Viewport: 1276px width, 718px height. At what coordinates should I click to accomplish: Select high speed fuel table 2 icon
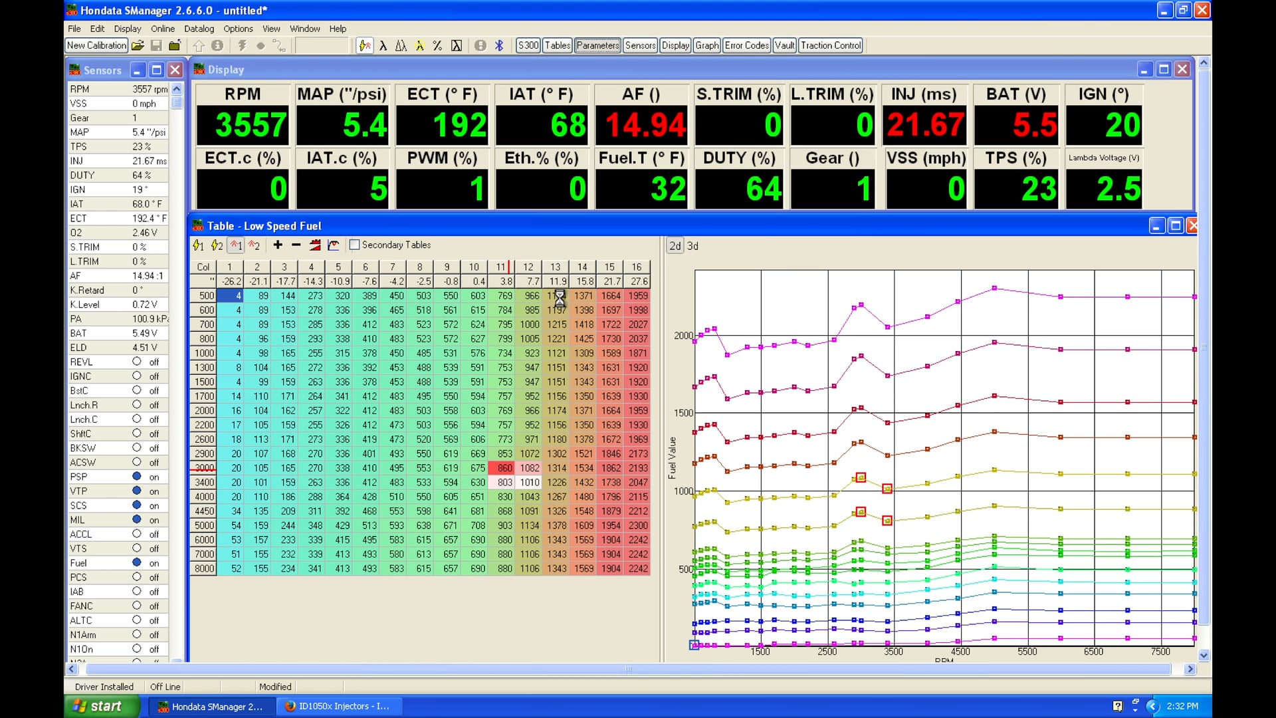click(254, 245)
